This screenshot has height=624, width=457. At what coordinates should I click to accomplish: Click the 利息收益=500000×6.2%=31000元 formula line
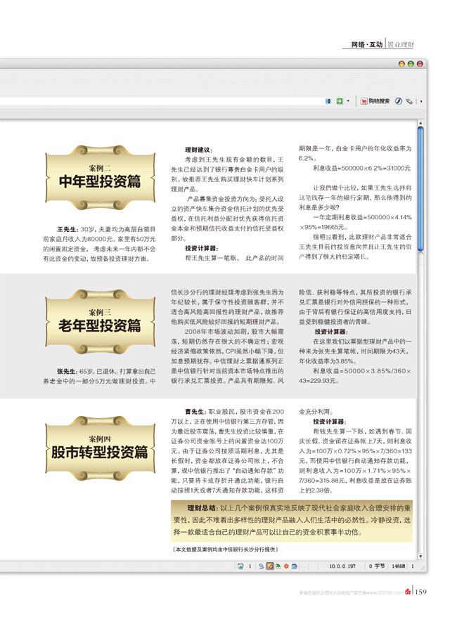click(362, 168)
